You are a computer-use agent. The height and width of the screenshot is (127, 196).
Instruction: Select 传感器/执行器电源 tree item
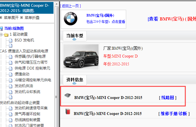tap(30, 56)
